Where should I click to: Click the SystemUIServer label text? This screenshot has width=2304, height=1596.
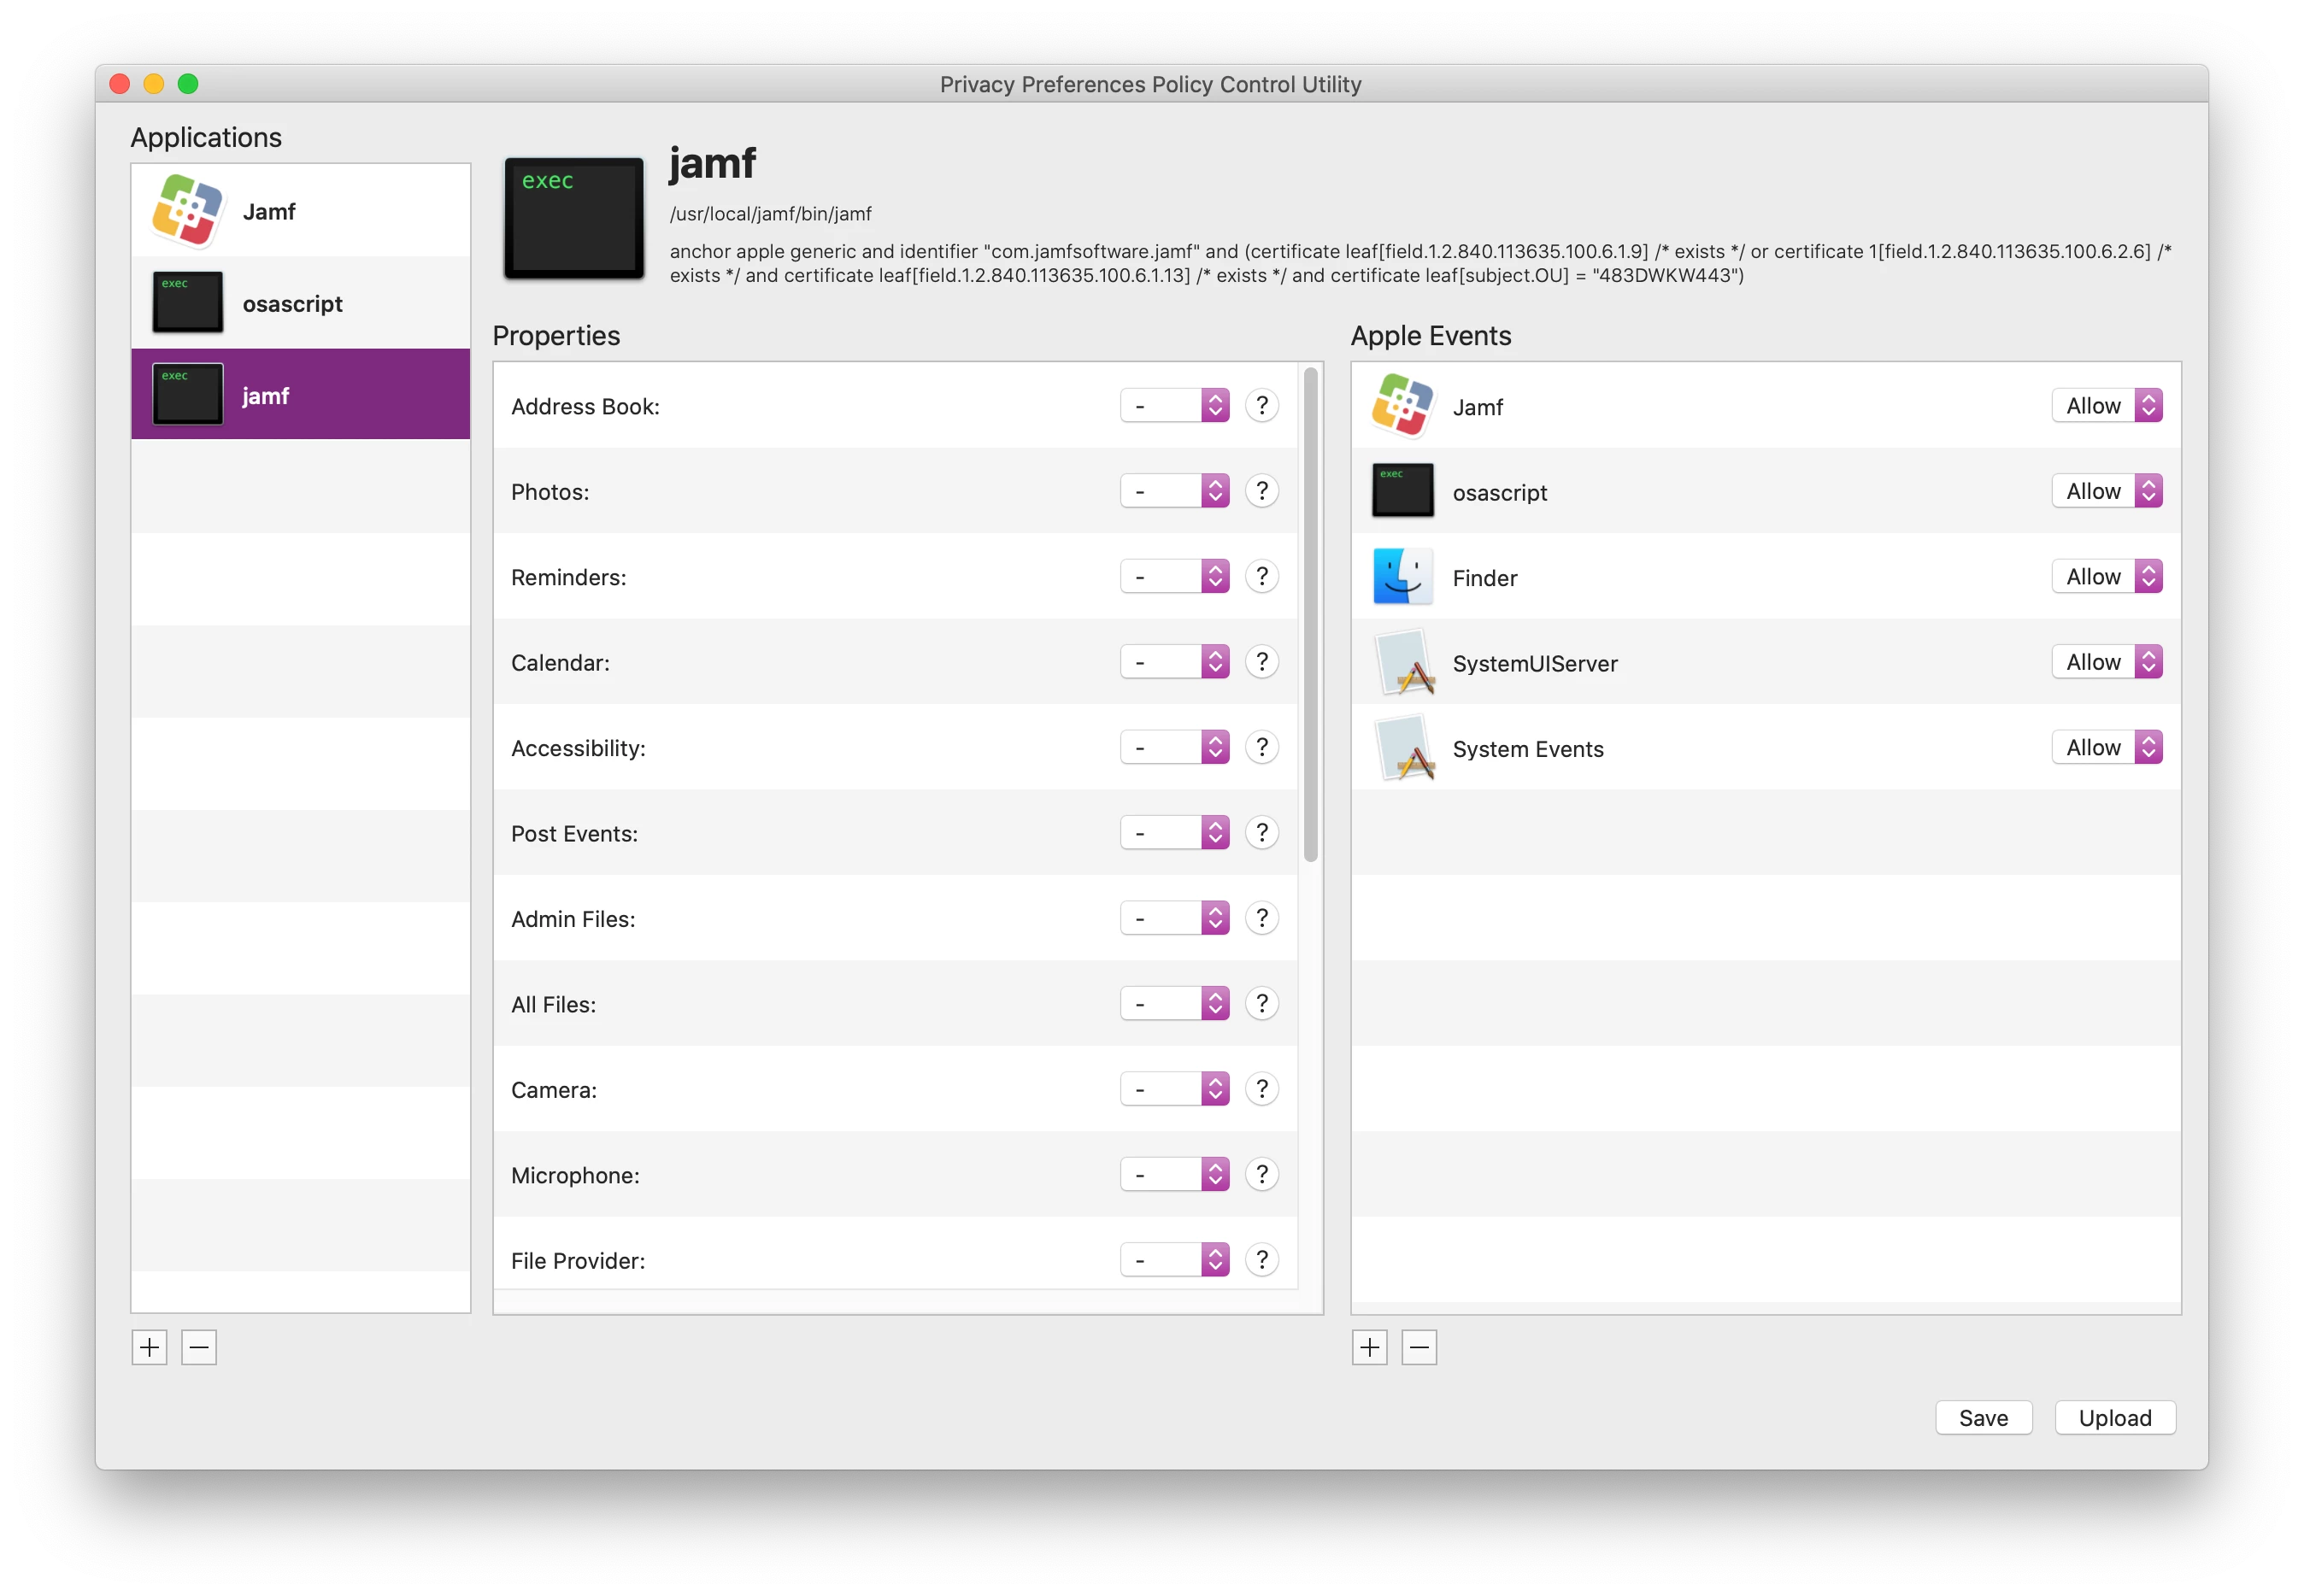point(1534,664)
